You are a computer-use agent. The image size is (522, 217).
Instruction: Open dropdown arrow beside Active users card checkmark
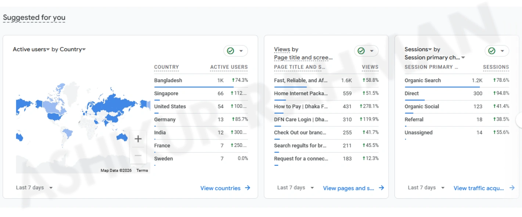(241, 51)
